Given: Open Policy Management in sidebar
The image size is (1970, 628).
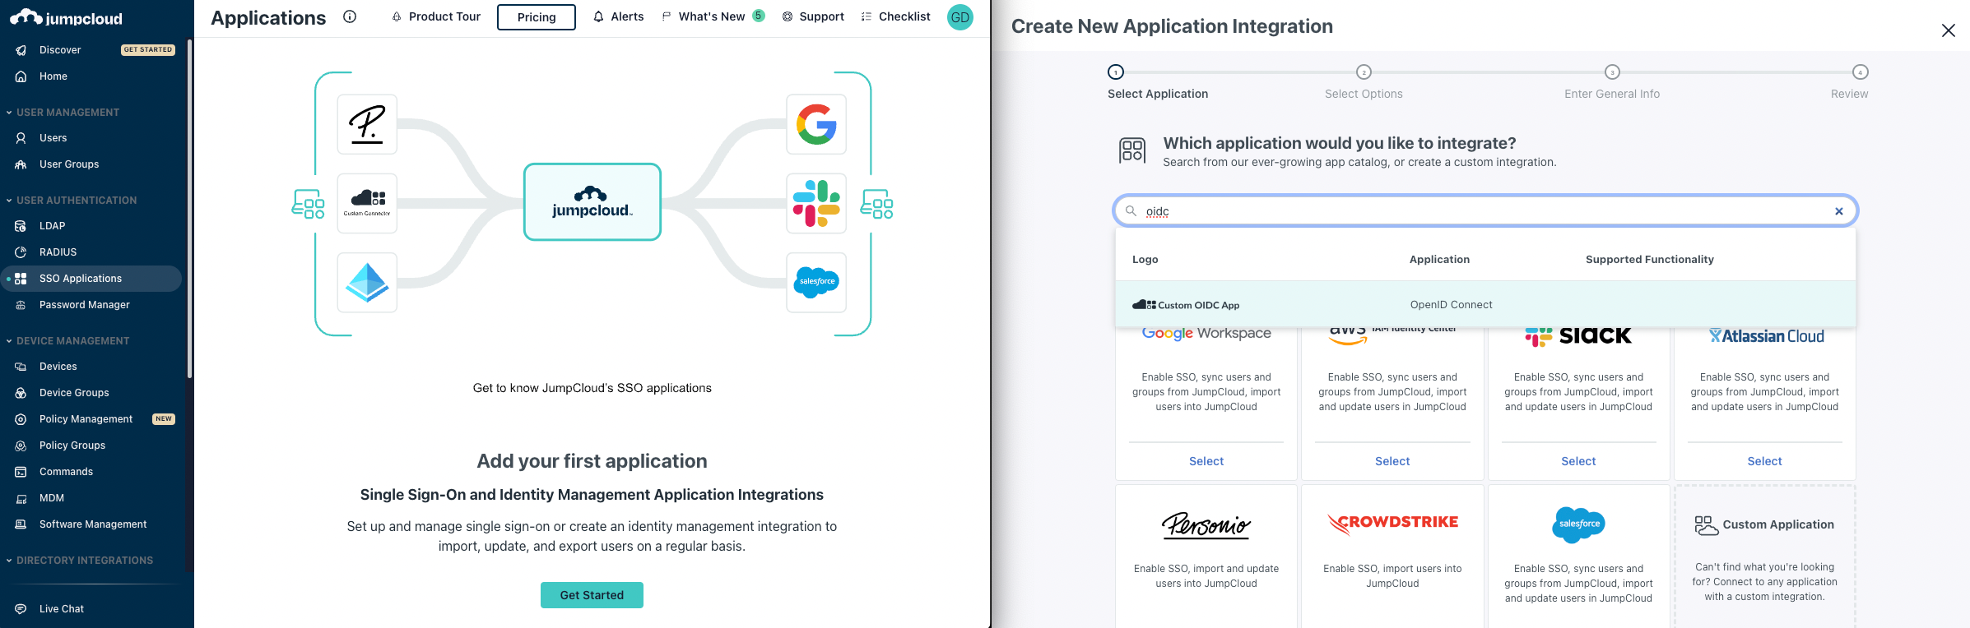Looking at the screenshot, I should (x=86, y=419).
